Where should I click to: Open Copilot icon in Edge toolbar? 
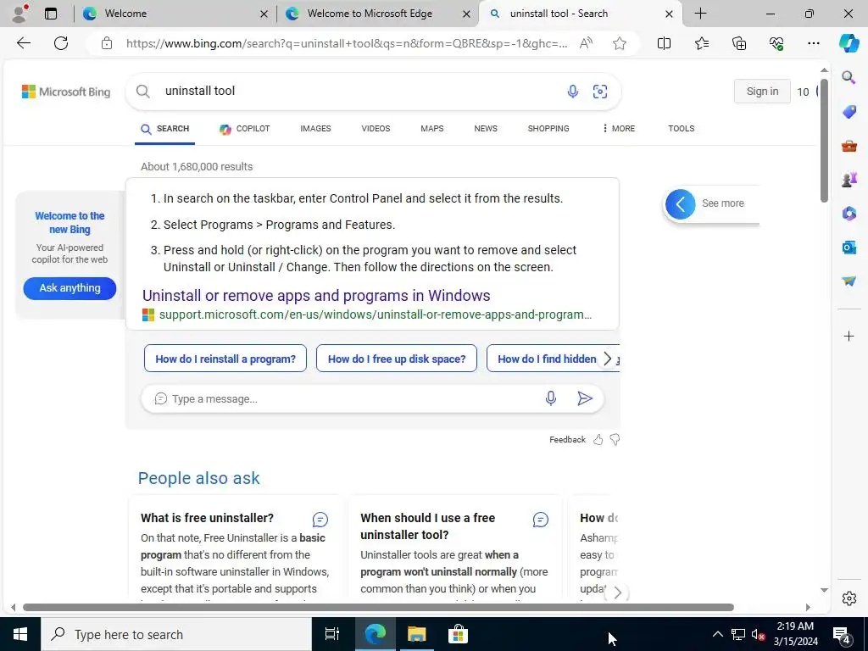849,43
